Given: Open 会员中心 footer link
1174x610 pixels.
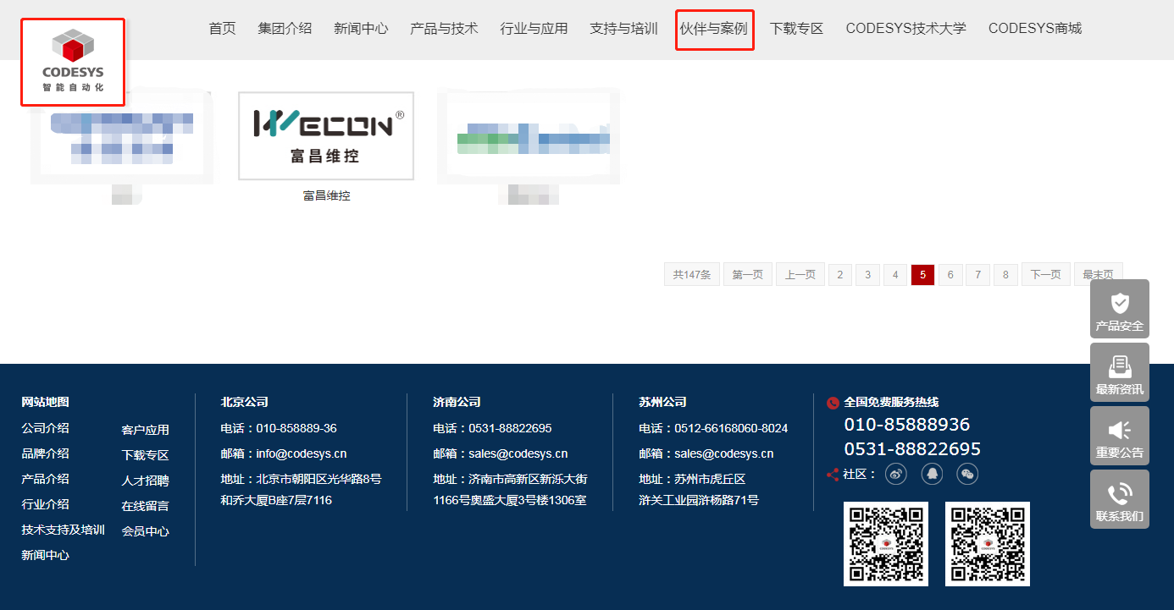Looking at the screenshot, I should pyautogui.click(x=145, y=531).
